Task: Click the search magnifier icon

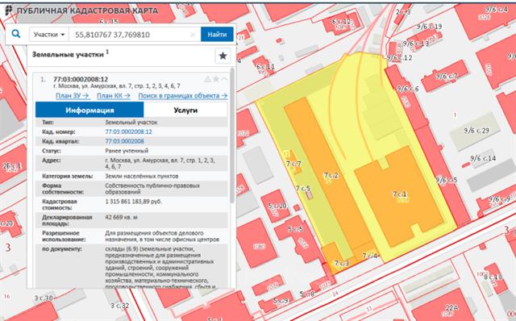Action: [16, 34]
